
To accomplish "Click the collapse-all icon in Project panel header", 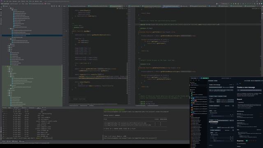I will tap(56, 6).
